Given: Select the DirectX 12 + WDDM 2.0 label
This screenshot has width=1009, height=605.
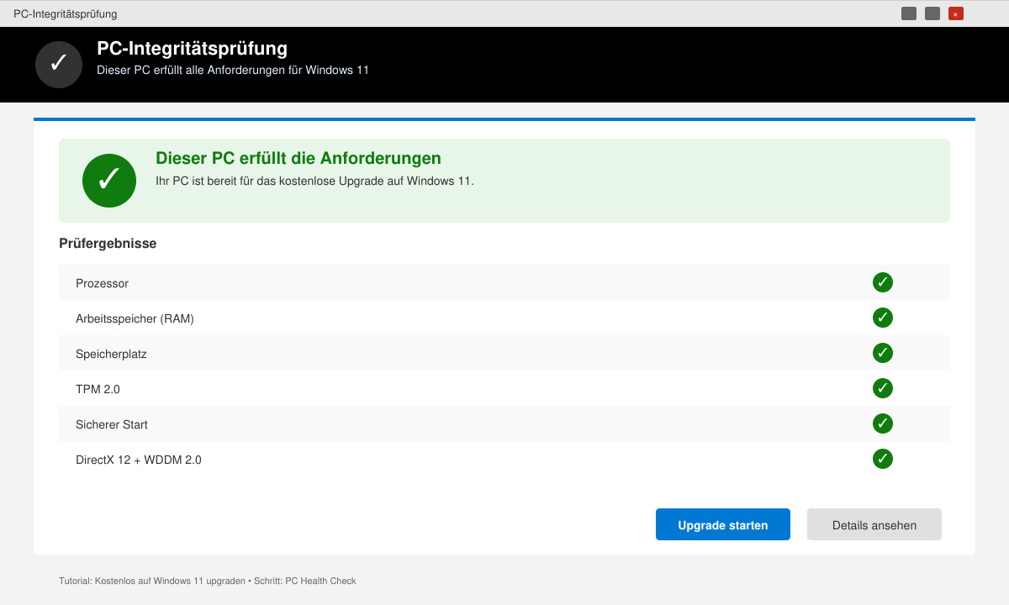Looking at the screenshot, I should tap(139, 460).
